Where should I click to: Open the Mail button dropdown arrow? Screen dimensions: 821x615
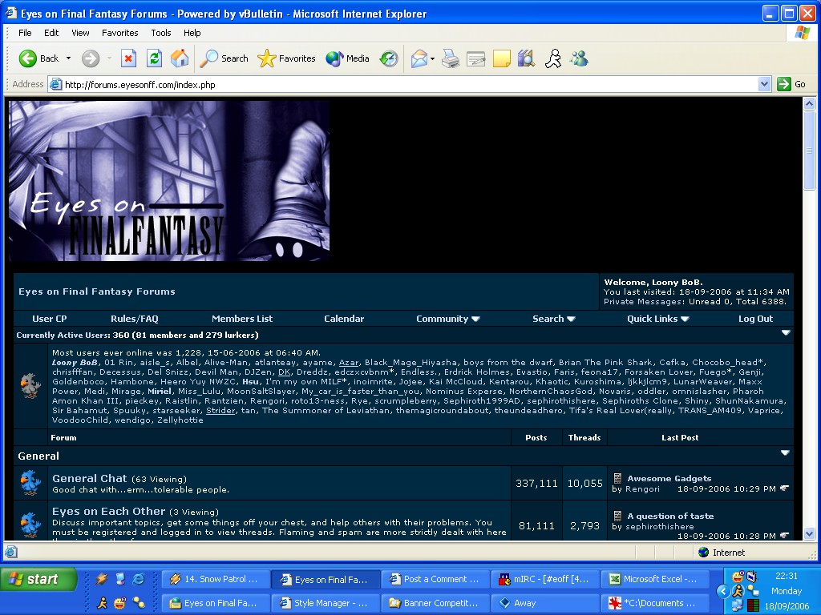click(432, 58)
